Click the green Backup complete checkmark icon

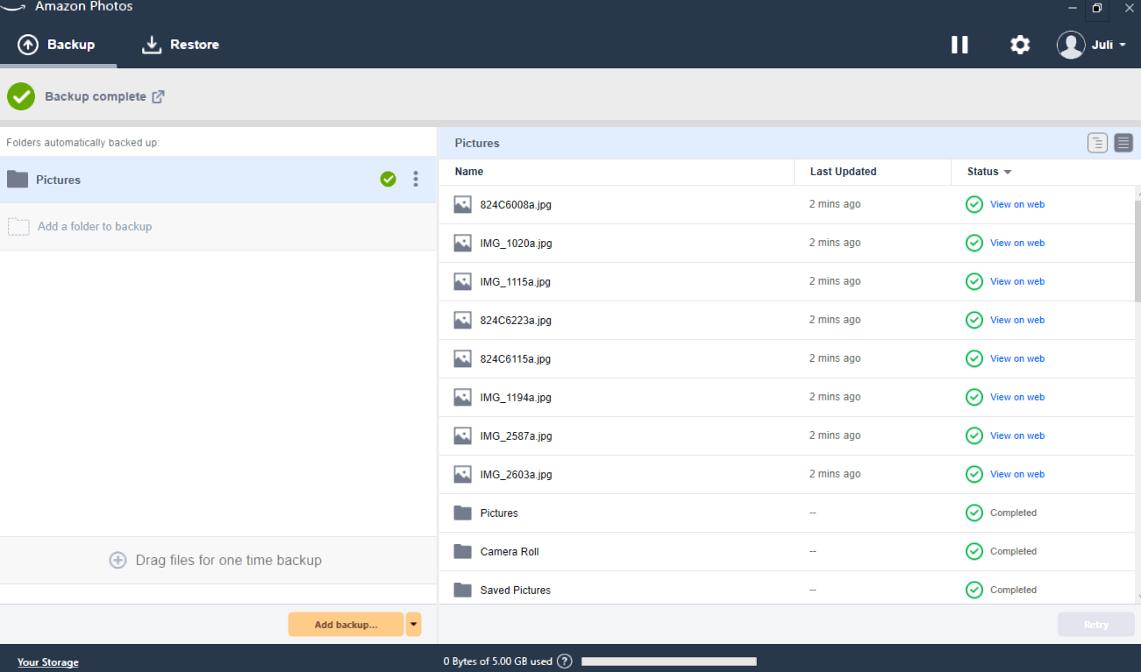pos(21,96)
